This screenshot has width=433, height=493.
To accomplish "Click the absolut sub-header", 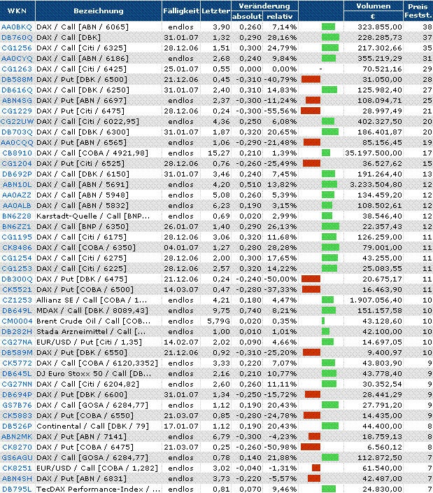I will point(247,16).
